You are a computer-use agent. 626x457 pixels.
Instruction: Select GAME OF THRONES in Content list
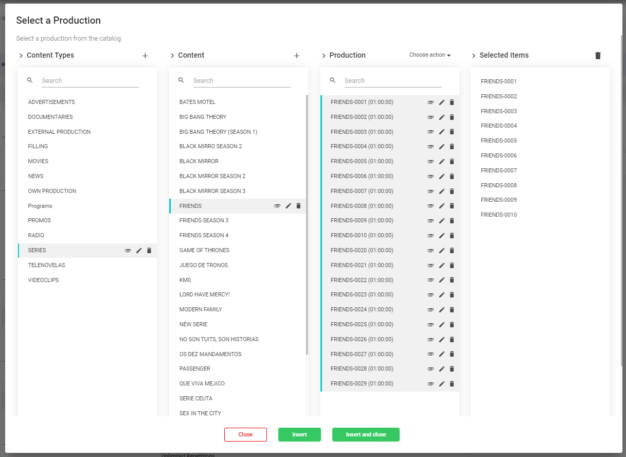point(204,251)
